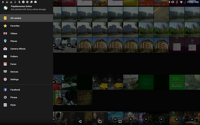Open the calendar screenshot showing 11

click(192, 45)
